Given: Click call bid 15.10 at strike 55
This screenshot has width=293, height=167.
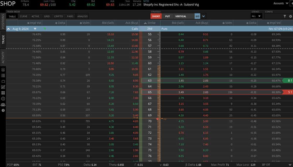Looking at the screenshot, I should 110,34.
